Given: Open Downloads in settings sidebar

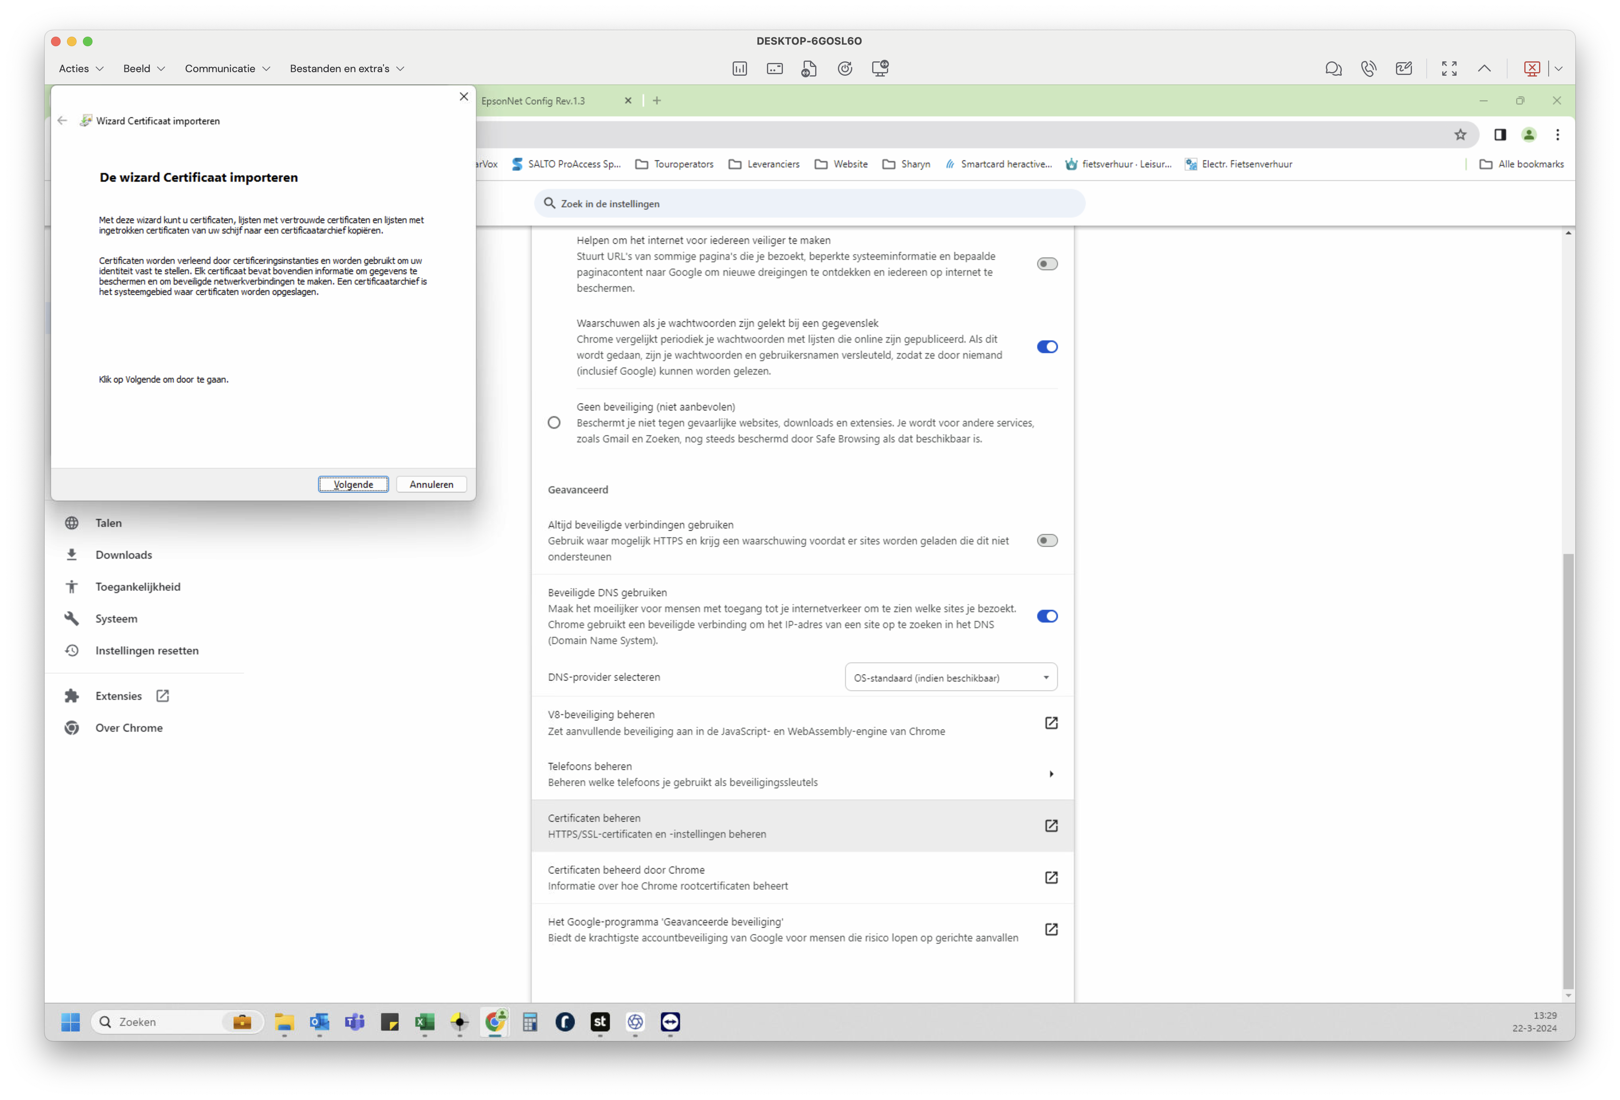Looking at the screenshot, I should 124,555.
